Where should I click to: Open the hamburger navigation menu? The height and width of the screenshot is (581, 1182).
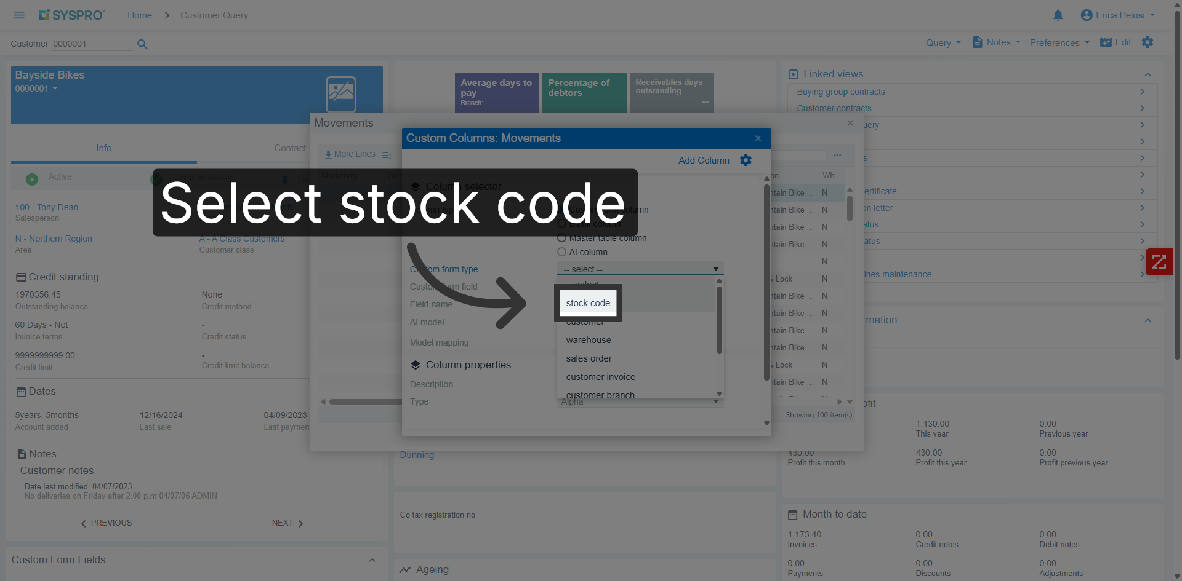coord(19,15)
